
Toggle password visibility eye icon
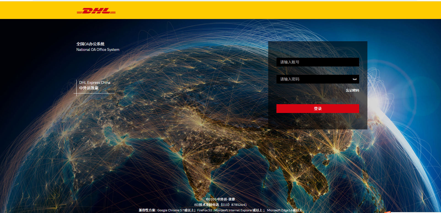pyautogui.click(x=355, y=79)
